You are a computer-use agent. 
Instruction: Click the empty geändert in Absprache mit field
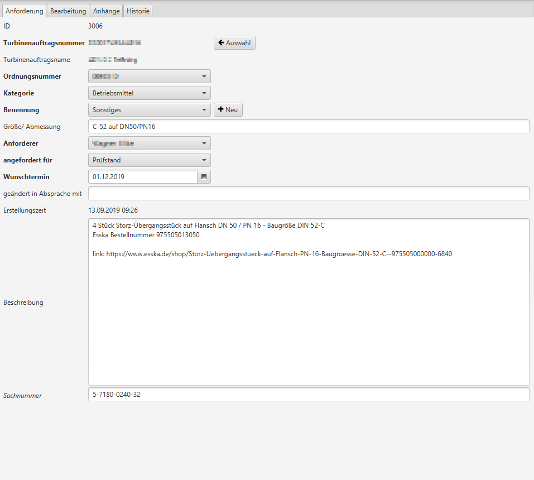(308, 194)
